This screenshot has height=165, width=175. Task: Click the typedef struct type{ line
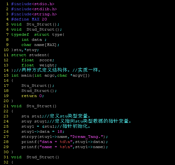[38, 34]
